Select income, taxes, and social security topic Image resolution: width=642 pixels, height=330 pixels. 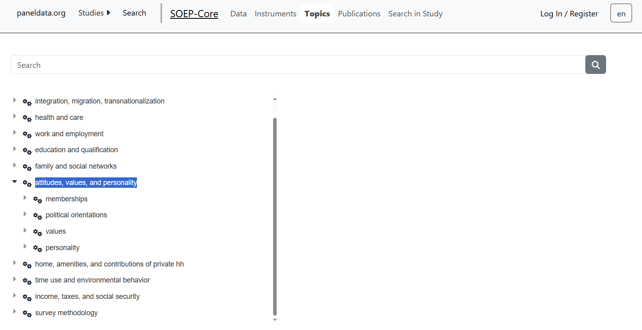point(87,296)
